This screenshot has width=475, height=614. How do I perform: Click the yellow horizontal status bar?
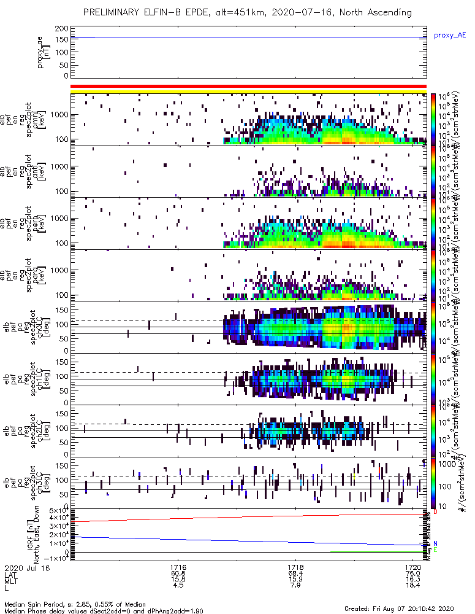(x=249, y=91)
